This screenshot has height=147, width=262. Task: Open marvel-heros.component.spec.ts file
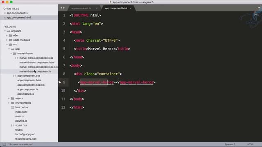[x=38, y=67]
